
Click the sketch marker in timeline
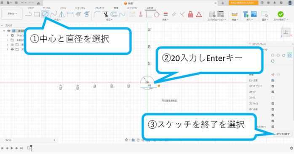click(29, 148)
